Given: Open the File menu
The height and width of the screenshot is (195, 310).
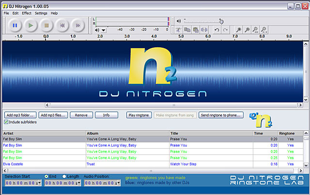Looking at the screenshot, I should coord(6,13).
